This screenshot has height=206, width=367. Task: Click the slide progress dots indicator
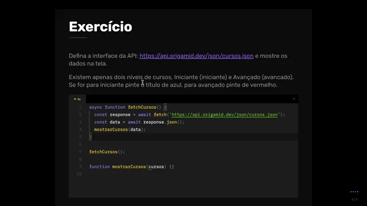pyautogui.click(x=354, y=192)
